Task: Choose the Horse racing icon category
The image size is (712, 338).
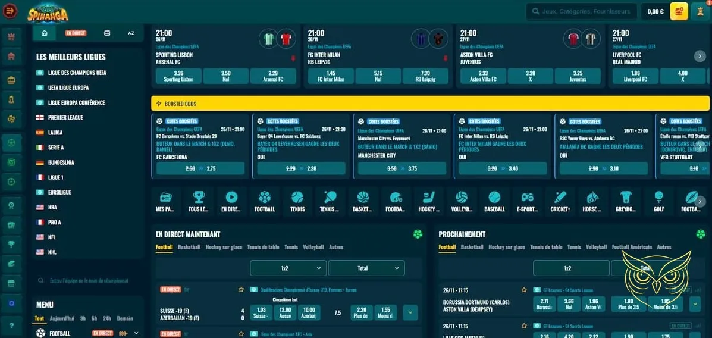Action: tap(593, 202)
